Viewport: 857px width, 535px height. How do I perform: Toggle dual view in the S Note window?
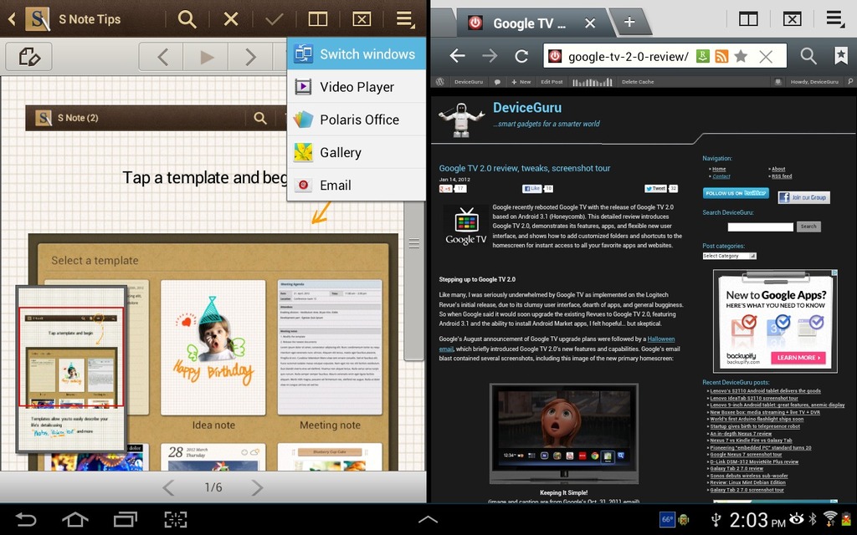[x=317, y=20]
